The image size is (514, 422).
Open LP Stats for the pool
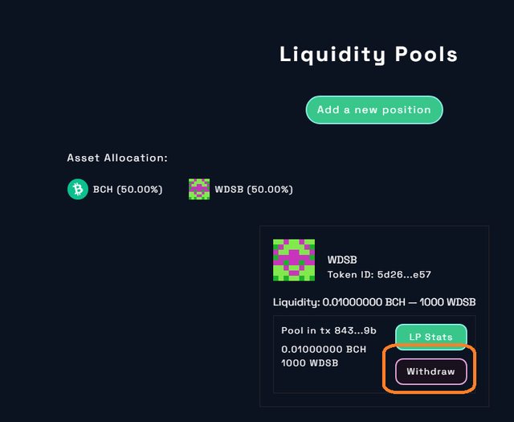[x=430, y=337]
